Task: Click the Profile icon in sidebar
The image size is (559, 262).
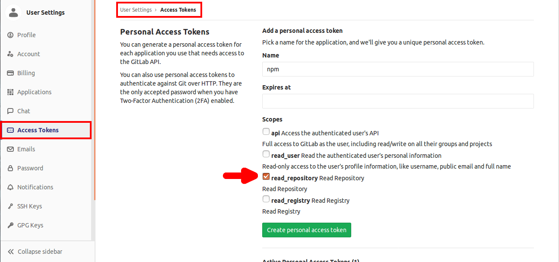Action: (10, 35)
